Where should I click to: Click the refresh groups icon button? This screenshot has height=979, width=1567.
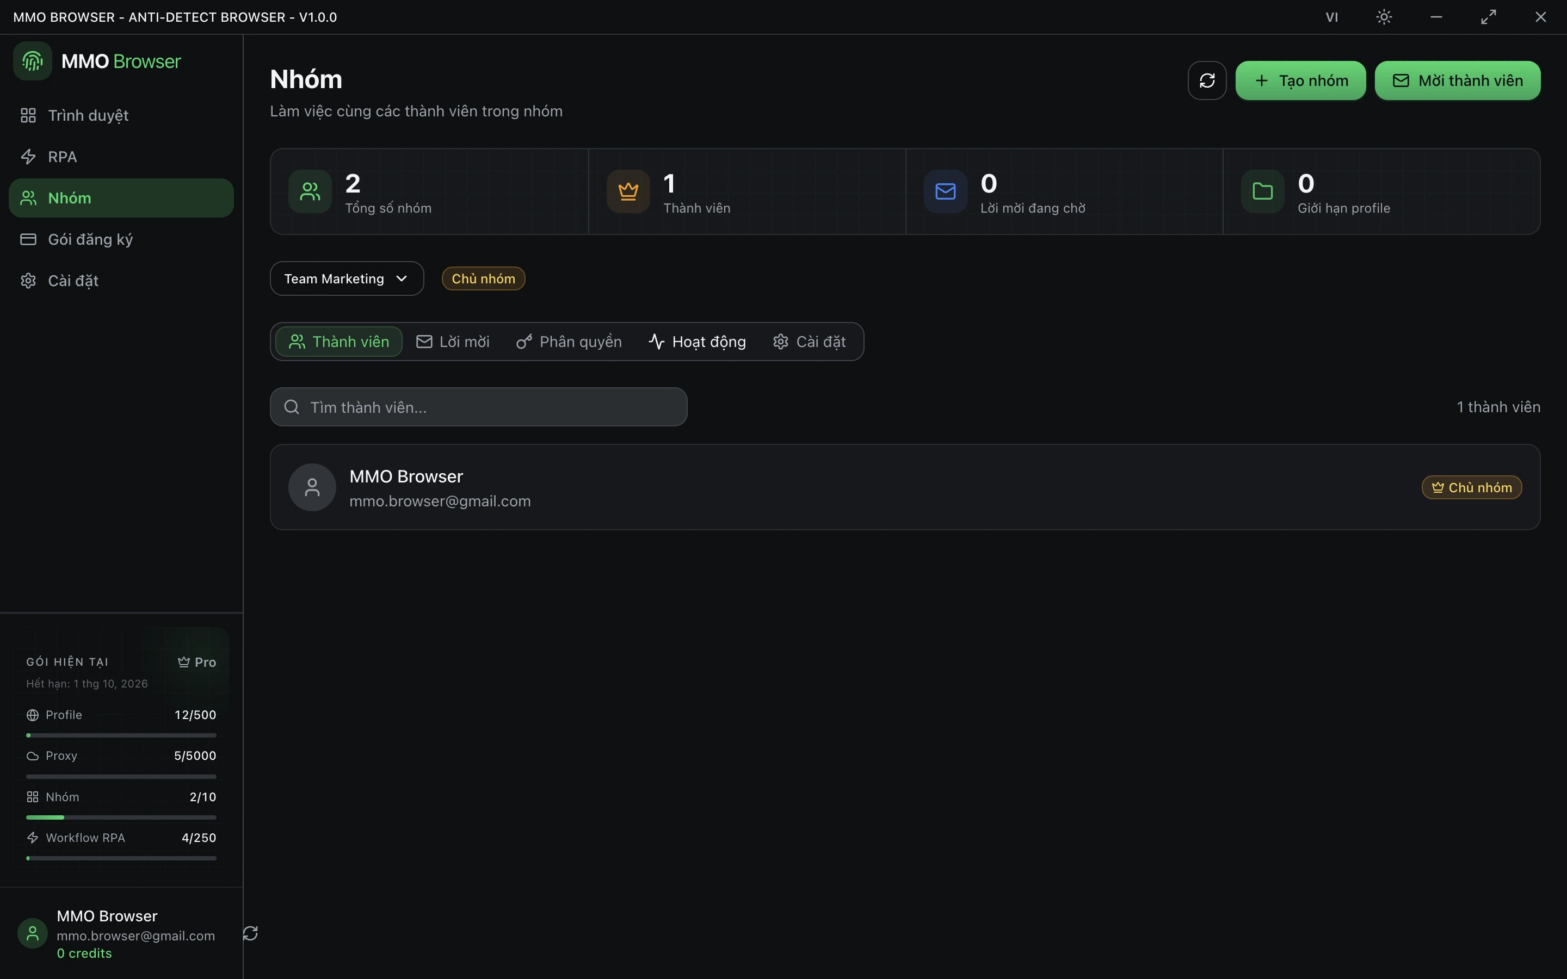1207,80
